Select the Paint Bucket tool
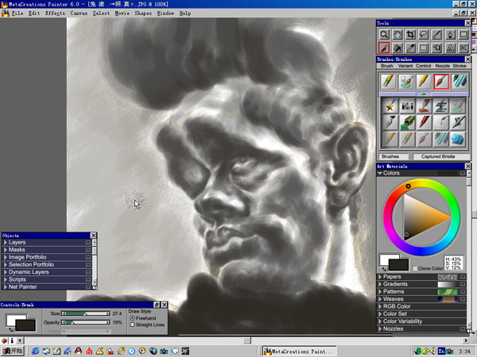 pos(397,48)
